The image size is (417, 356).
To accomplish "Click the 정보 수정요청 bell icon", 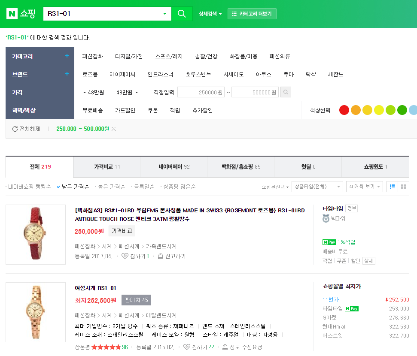I will coord(225,347).
